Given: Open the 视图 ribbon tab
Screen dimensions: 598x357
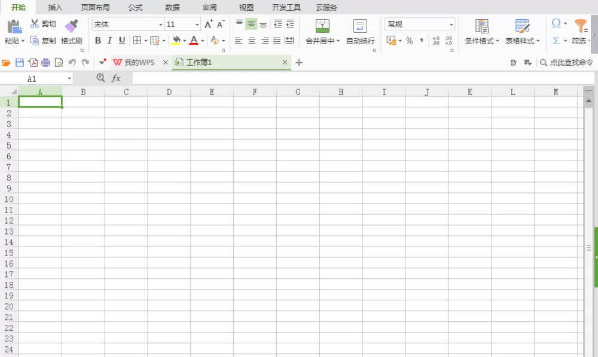Looking at the screenshot, I should point(246,7).
